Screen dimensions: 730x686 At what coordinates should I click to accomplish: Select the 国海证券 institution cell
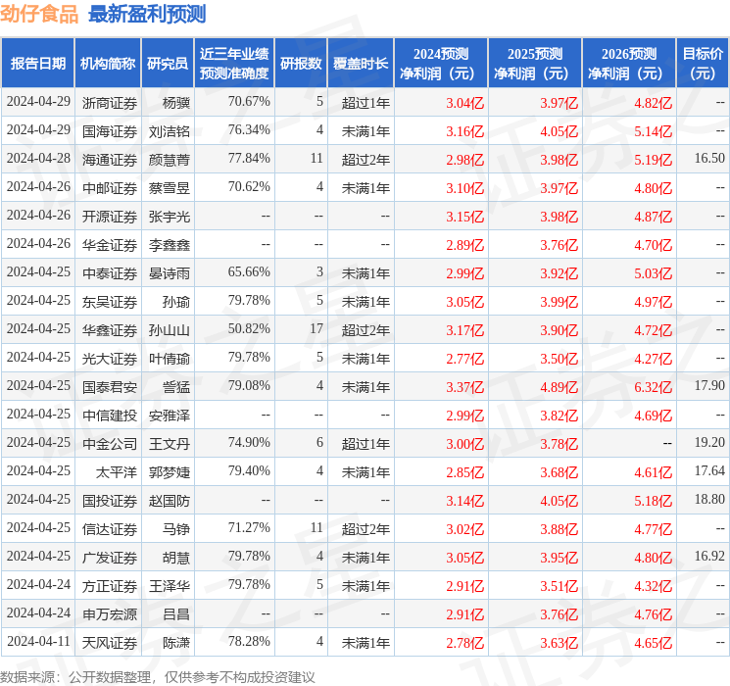[x=110, y=131]
